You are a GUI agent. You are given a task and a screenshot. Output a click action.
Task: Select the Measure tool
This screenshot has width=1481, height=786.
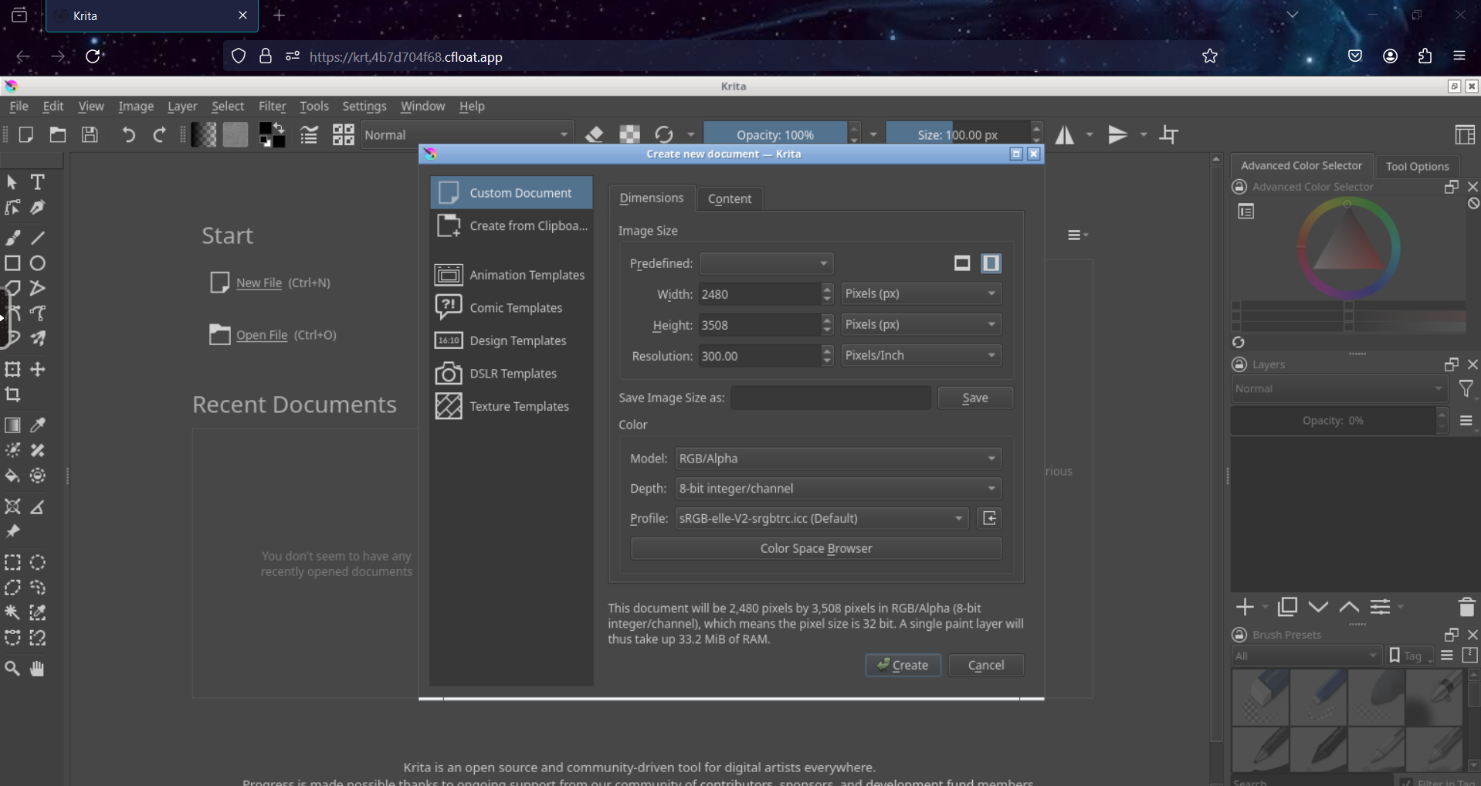37,507
